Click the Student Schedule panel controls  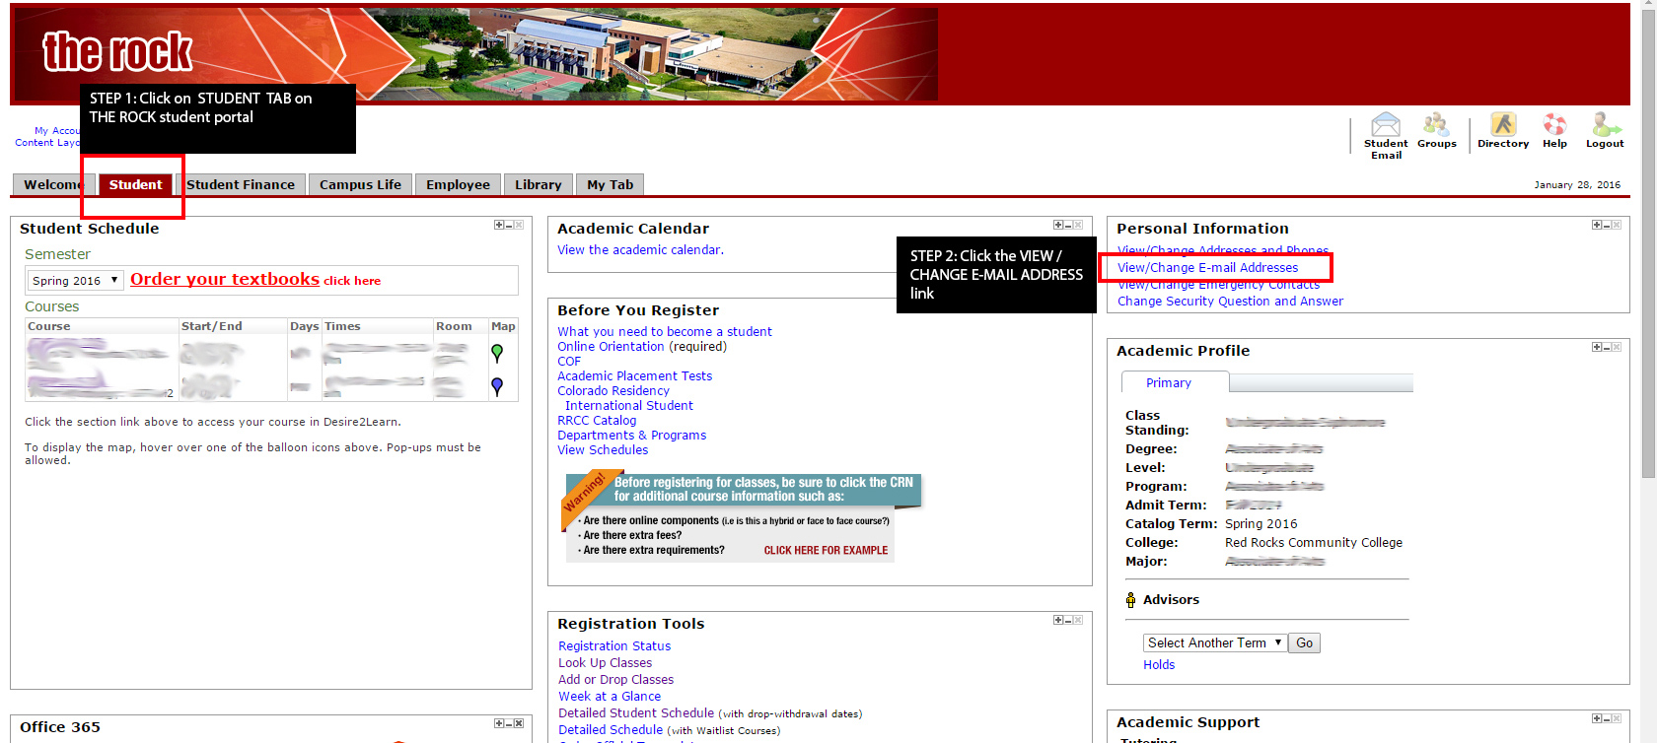coord(509,226)
